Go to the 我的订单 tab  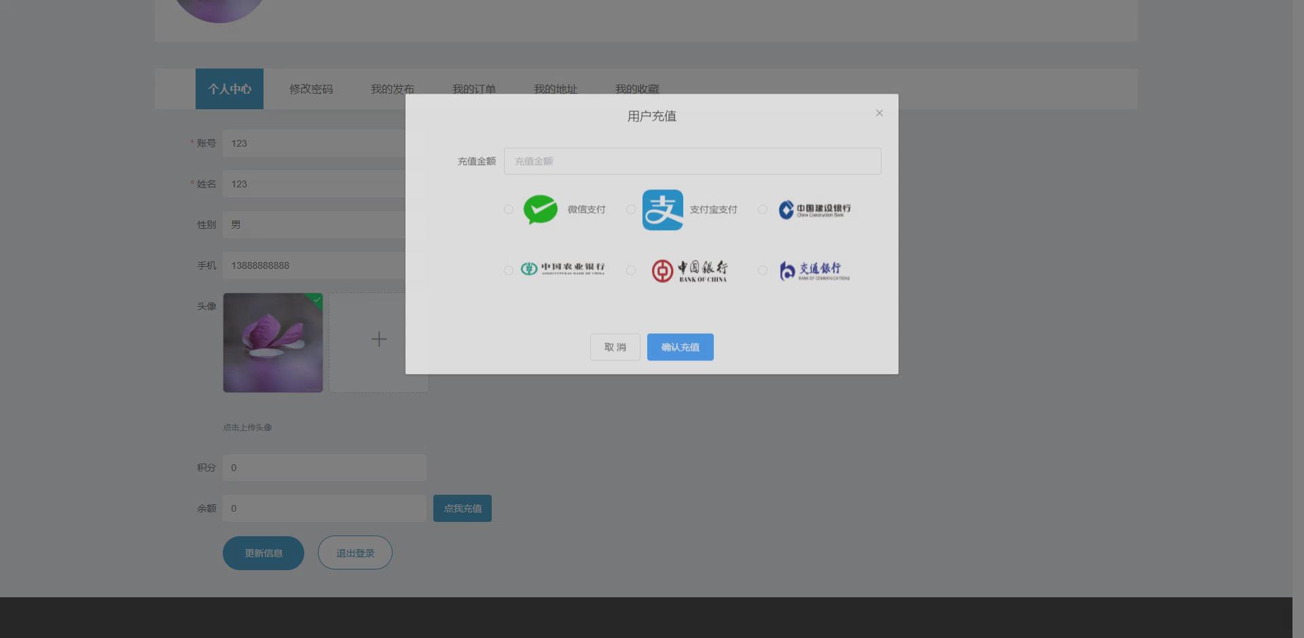coord(474,89)
